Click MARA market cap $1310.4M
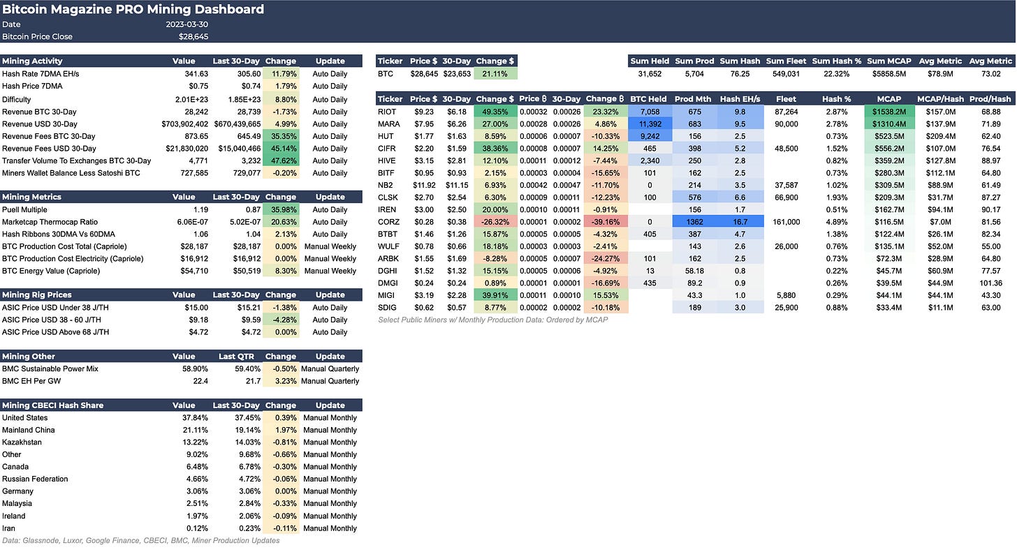Image resolution: width=1017 pixels, height=552 pixels. [x=890, y=124]
